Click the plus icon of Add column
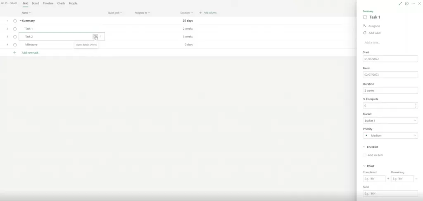Viewport: 423px width, 201px height. coord(200,13)
